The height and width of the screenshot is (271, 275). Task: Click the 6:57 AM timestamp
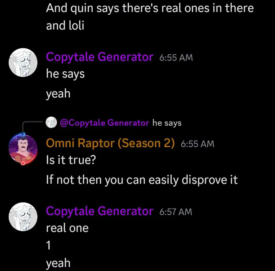176,212
